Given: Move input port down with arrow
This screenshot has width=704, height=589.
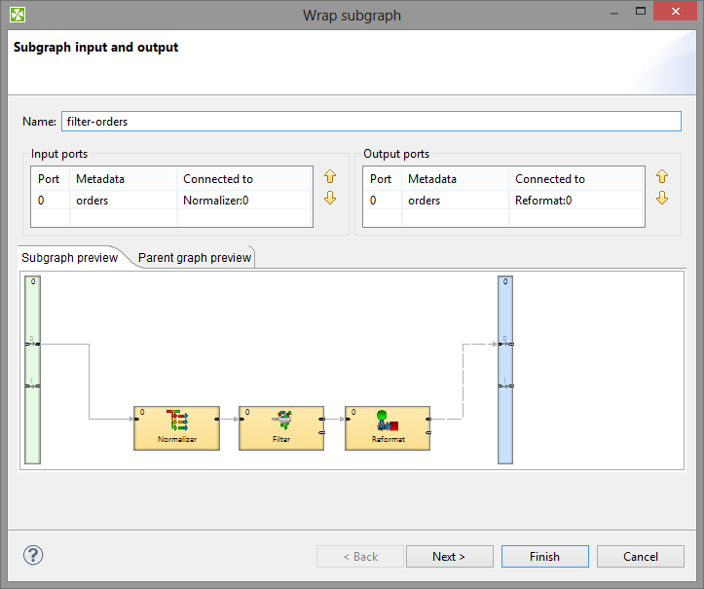Looking at the screenshot, I should point(330,198).
